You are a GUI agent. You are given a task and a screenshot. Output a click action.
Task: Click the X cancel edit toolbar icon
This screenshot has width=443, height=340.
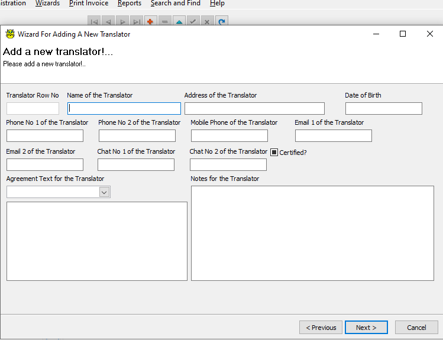[207, 21]
